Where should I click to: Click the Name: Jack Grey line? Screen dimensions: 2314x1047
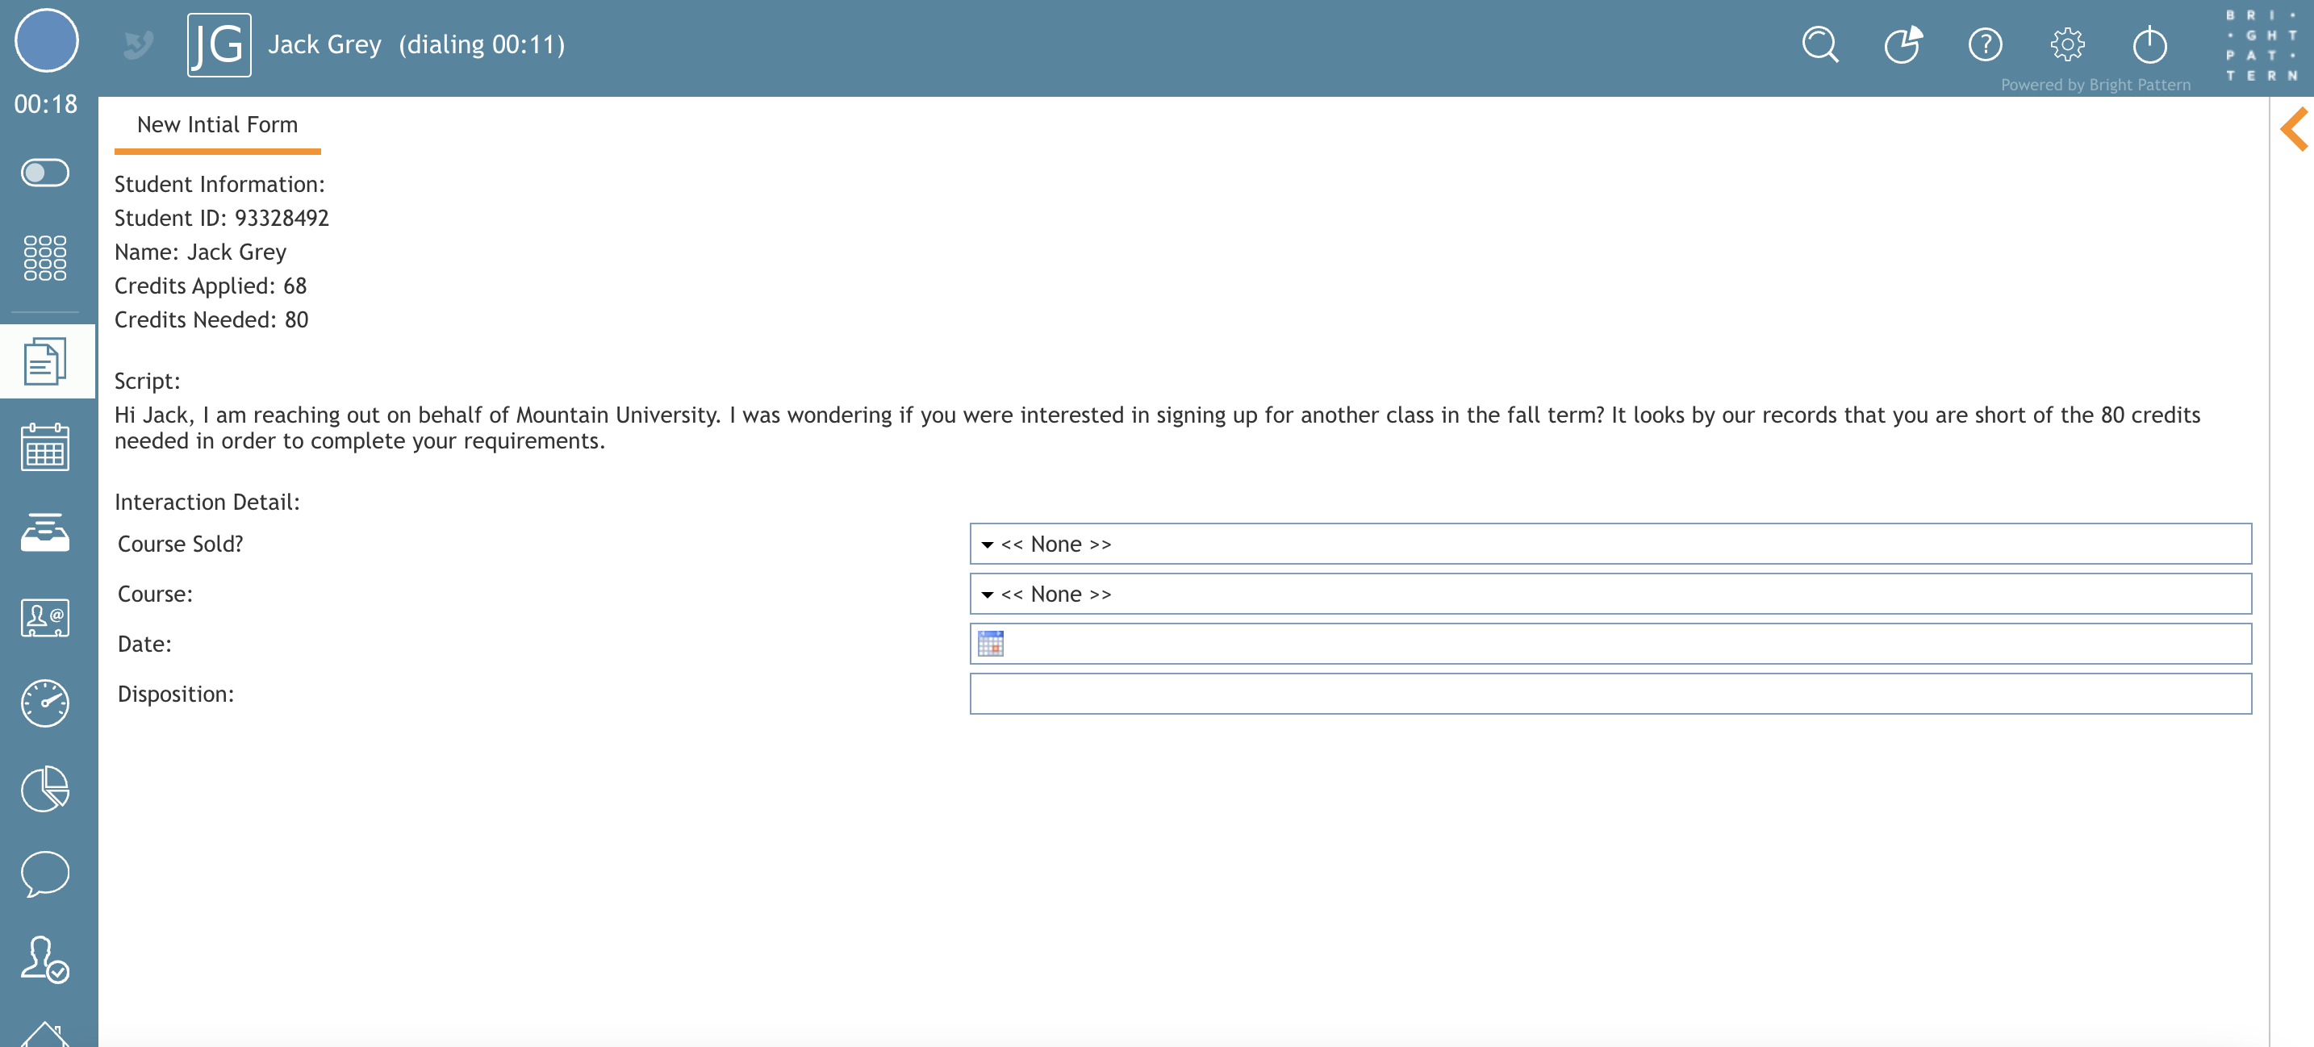(x=200, y=252)
